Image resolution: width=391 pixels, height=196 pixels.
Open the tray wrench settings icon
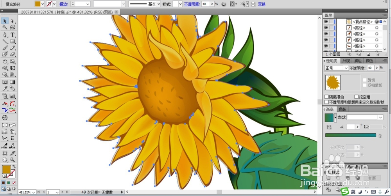(x=386, y=192)
